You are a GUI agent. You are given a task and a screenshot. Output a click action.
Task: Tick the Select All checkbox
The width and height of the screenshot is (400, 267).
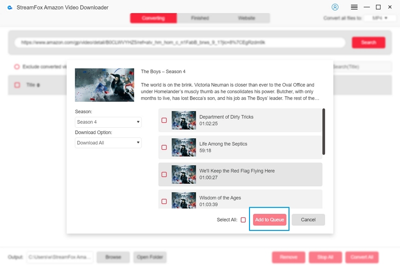coord(243,220)
